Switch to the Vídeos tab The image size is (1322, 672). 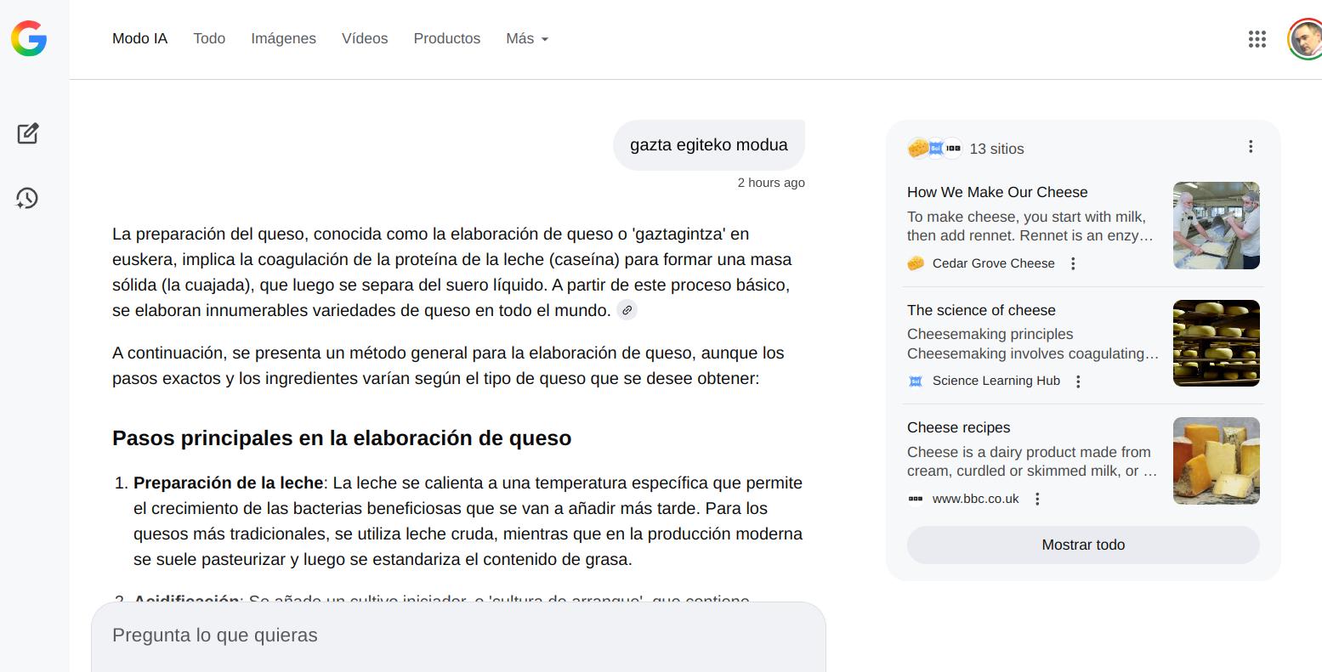pyautogui.click(x=365, y=39)
